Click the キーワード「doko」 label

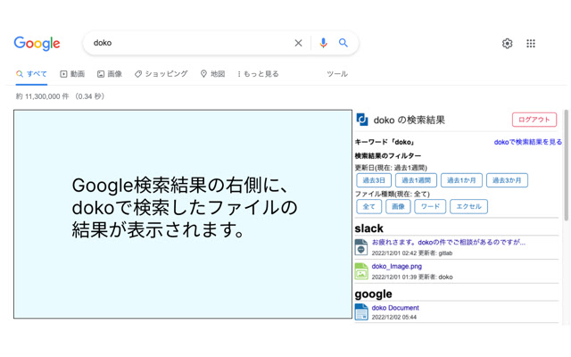tap(385, 142)
